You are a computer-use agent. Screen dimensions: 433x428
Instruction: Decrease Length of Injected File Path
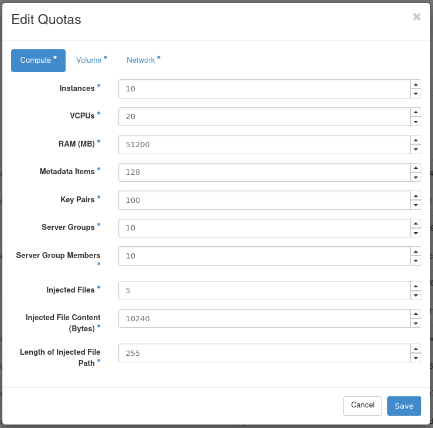tap(415, 358)
